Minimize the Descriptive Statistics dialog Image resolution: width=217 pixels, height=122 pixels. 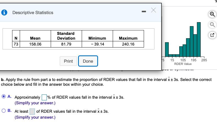click(x=144, y=12)
